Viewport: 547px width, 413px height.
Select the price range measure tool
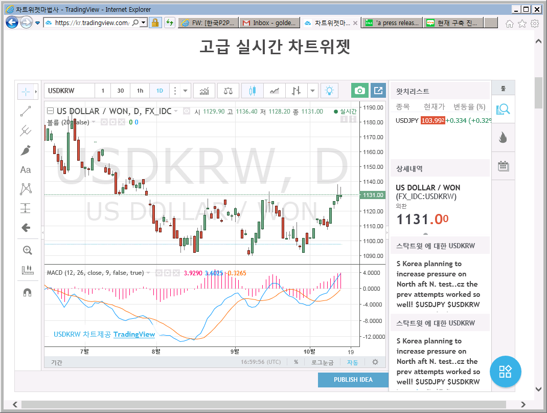(x=26, y=208)
